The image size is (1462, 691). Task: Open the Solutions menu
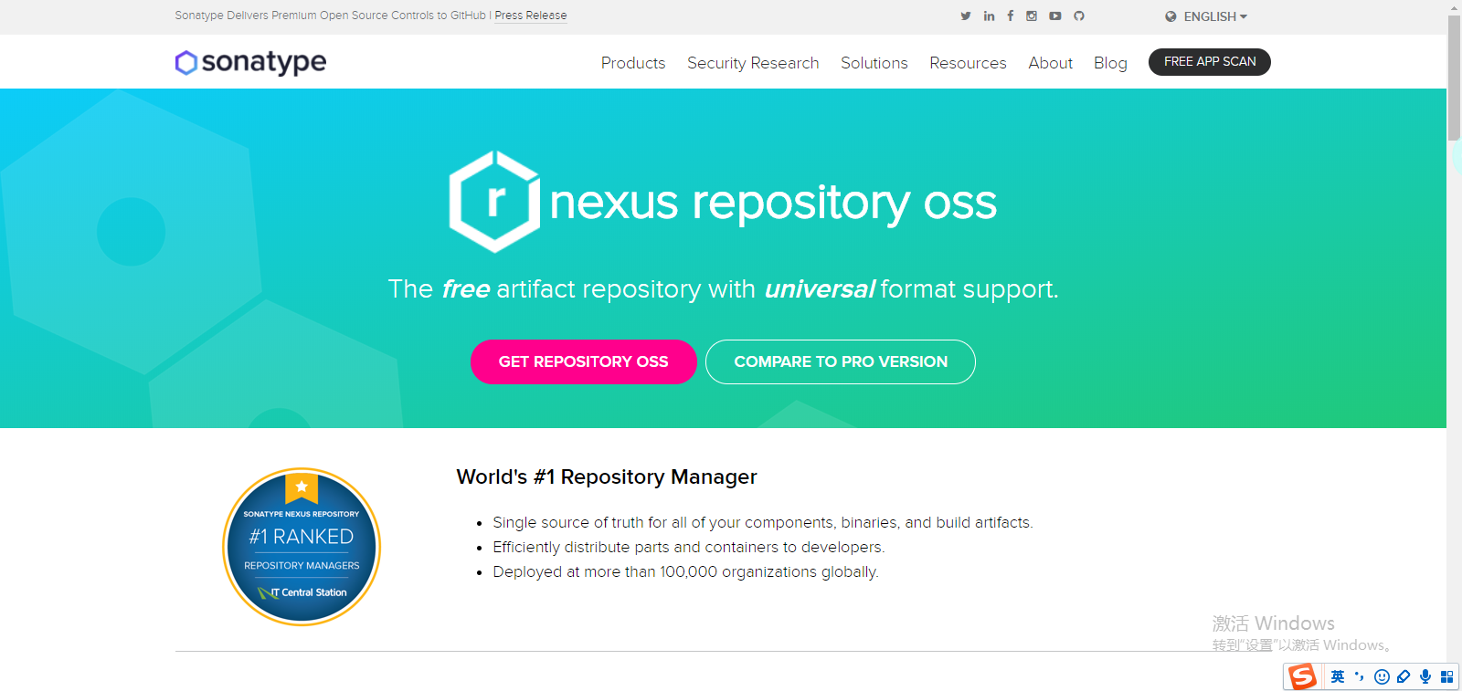tap(874, 63)
